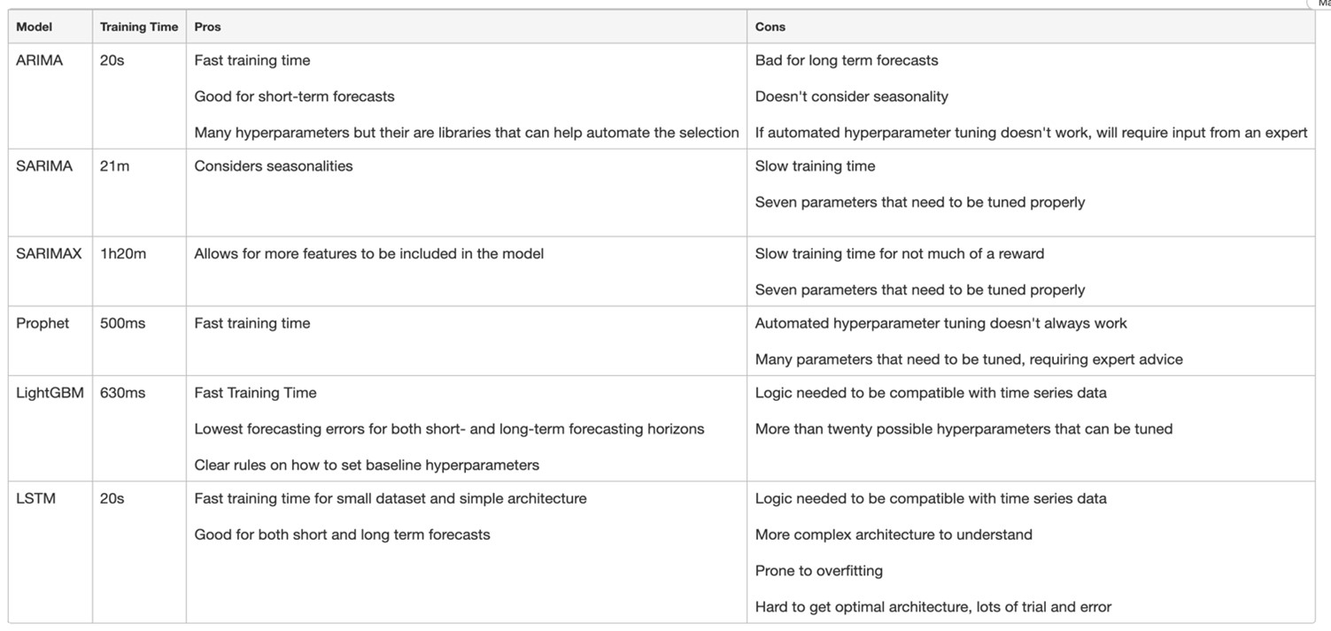Viewport: 1331px width, 631px height.
Task: Click 'Considers seasonalities' text
Action: [273, 166]
